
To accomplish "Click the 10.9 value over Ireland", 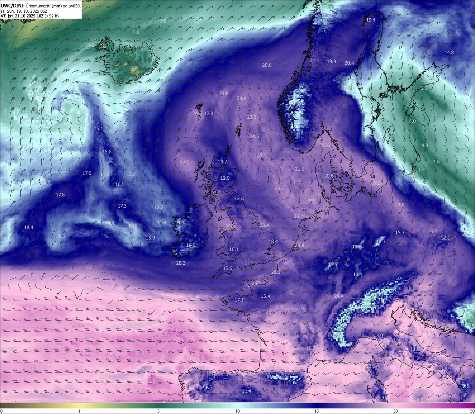I will pos(191,245).
